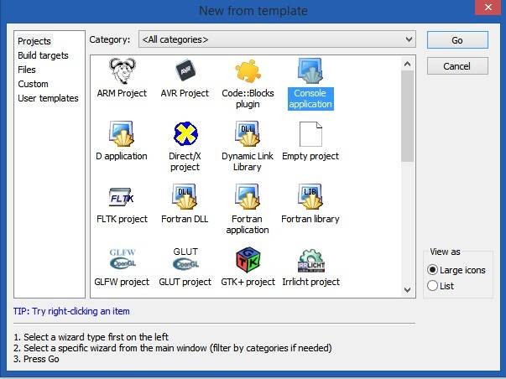Choose the AVR Project chip icon

pyautogui.click(x=185, y=70)
